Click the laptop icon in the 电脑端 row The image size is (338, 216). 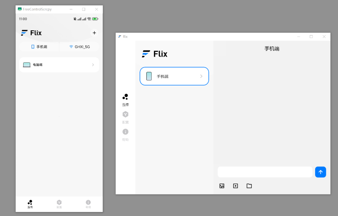27,65
